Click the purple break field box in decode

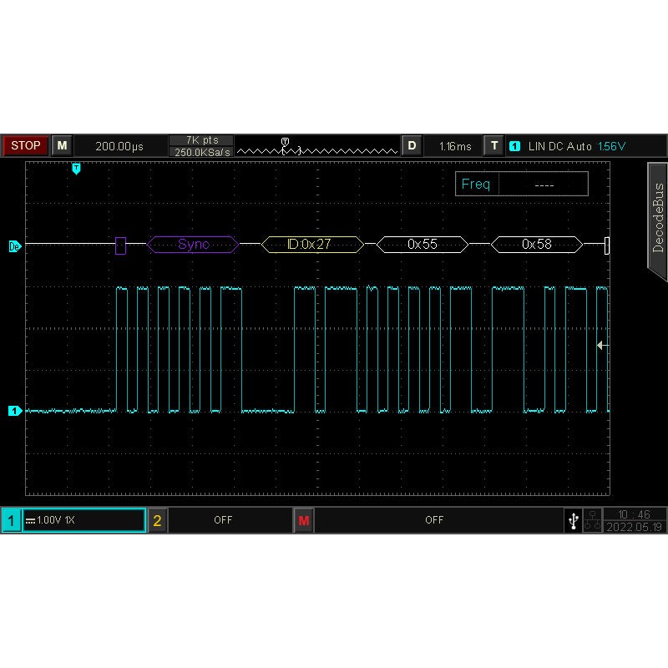[120, 245]
